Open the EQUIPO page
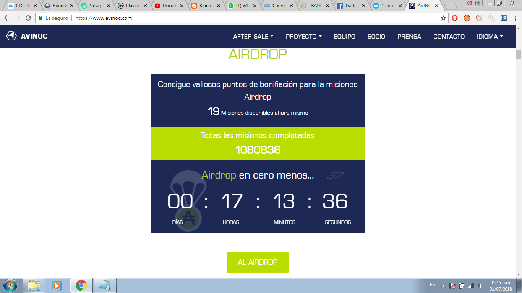The width and height of the screenshot is (522, 293). pos(345,37)
